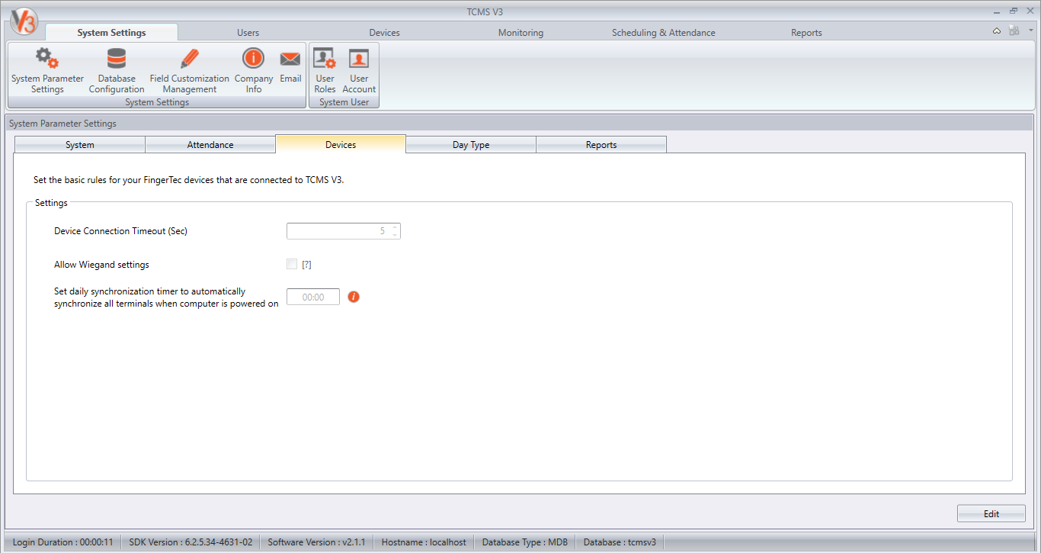
Task: Go to the Monitoring ribbon tab
Action: pos(521,33)
